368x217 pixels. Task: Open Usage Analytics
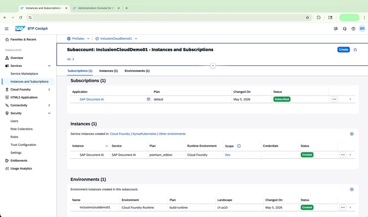coord(21,169)
